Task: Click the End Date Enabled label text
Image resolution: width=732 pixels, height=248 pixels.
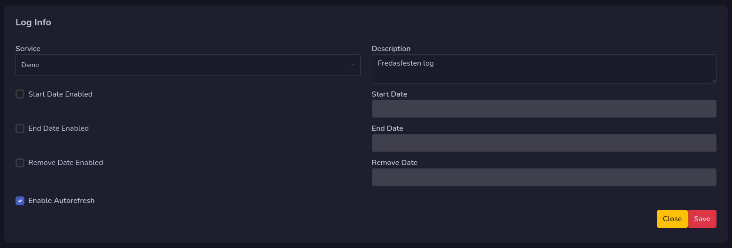Action: (58, 128)
